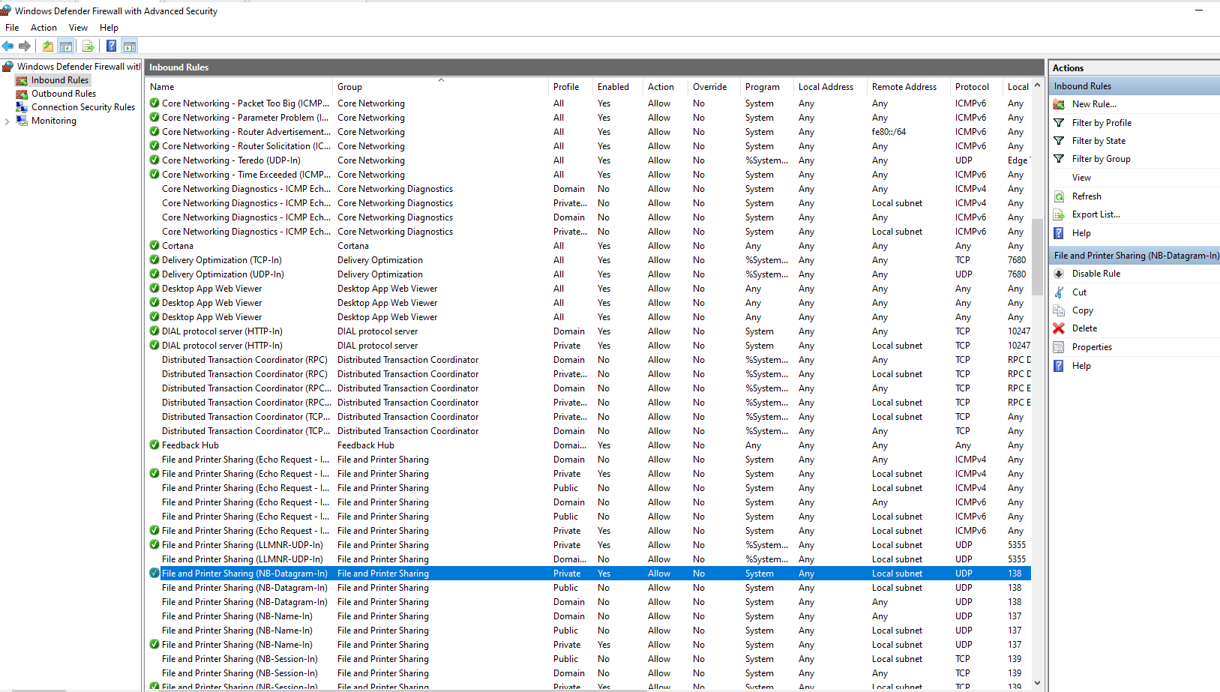Open the View menu
This screenshot has height=692, width=1220.
pos(78,28)
